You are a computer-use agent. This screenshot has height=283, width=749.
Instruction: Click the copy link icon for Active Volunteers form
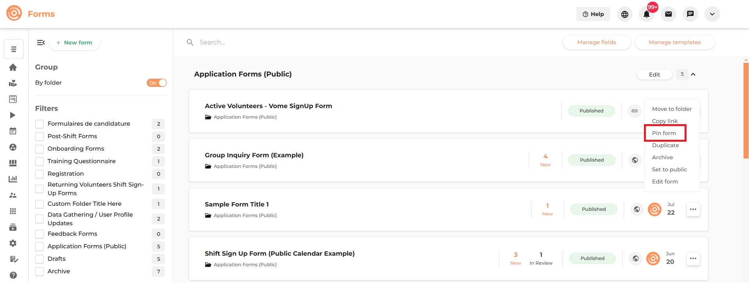click(635, 111)
